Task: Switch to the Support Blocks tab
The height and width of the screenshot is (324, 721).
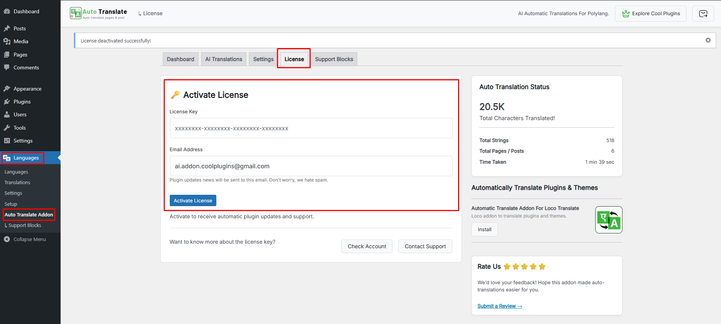Action: point(334,59)
